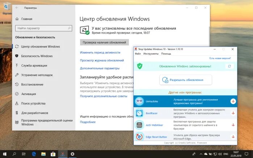Open the Помощь menu
The height and width of the screenshot is (158, 253).
tap(166, 54)
